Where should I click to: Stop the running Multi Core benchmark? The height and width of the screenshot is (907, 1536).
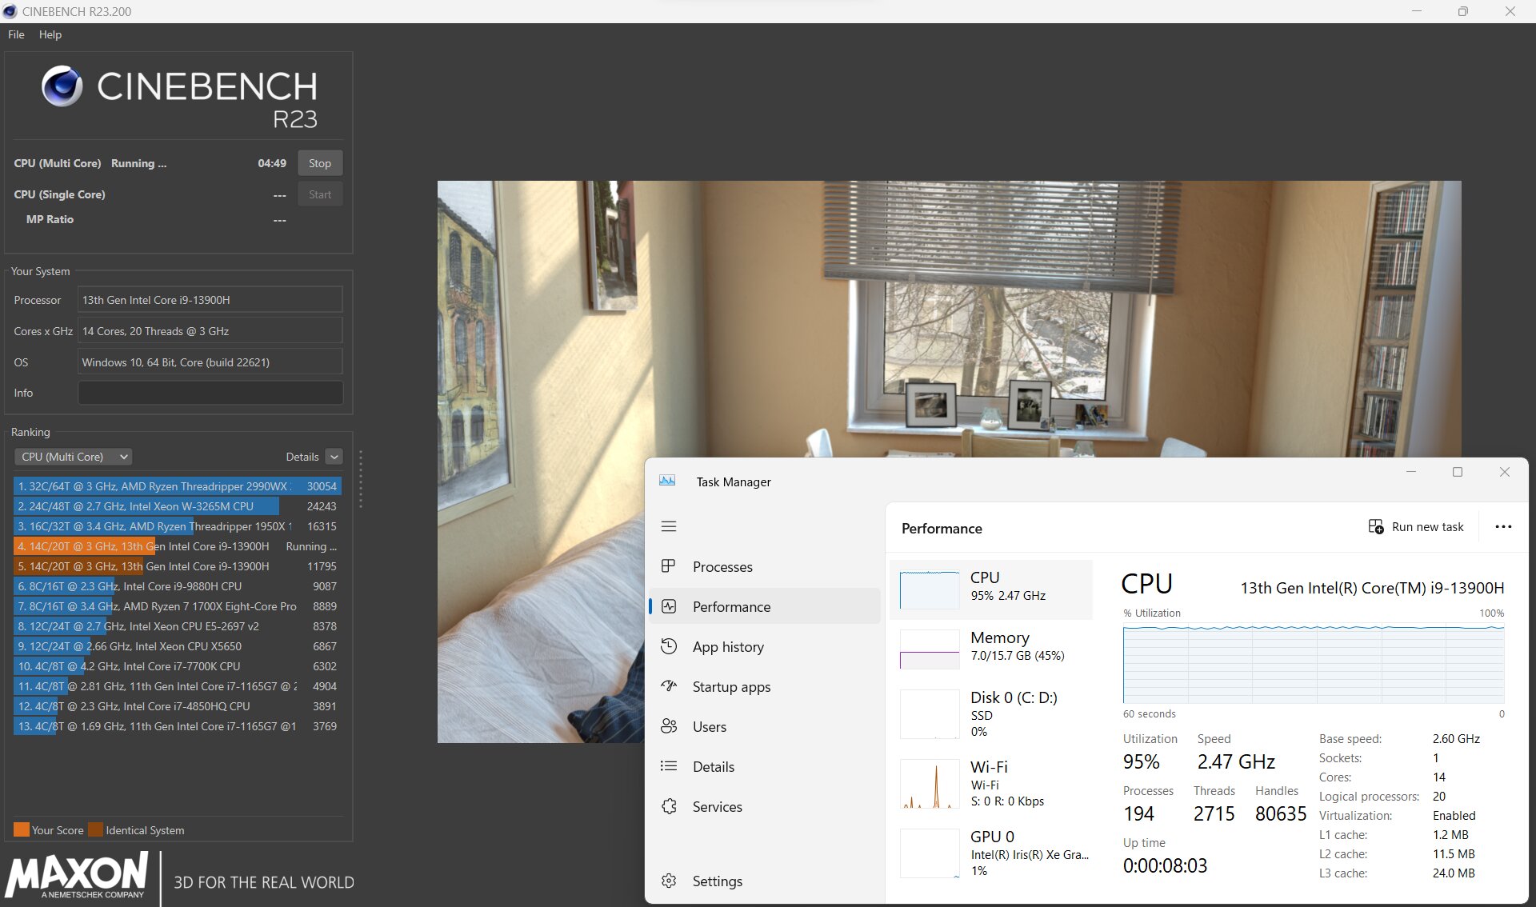[320, 163]
